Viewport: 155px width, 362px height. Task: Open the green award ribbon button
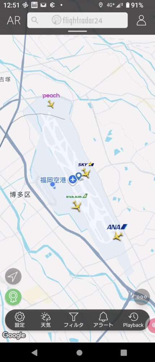click(13, 297)
